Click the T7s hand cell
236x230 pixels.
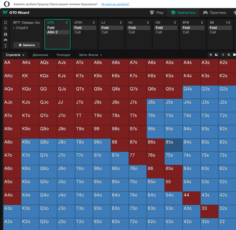[x=138, y=119]
